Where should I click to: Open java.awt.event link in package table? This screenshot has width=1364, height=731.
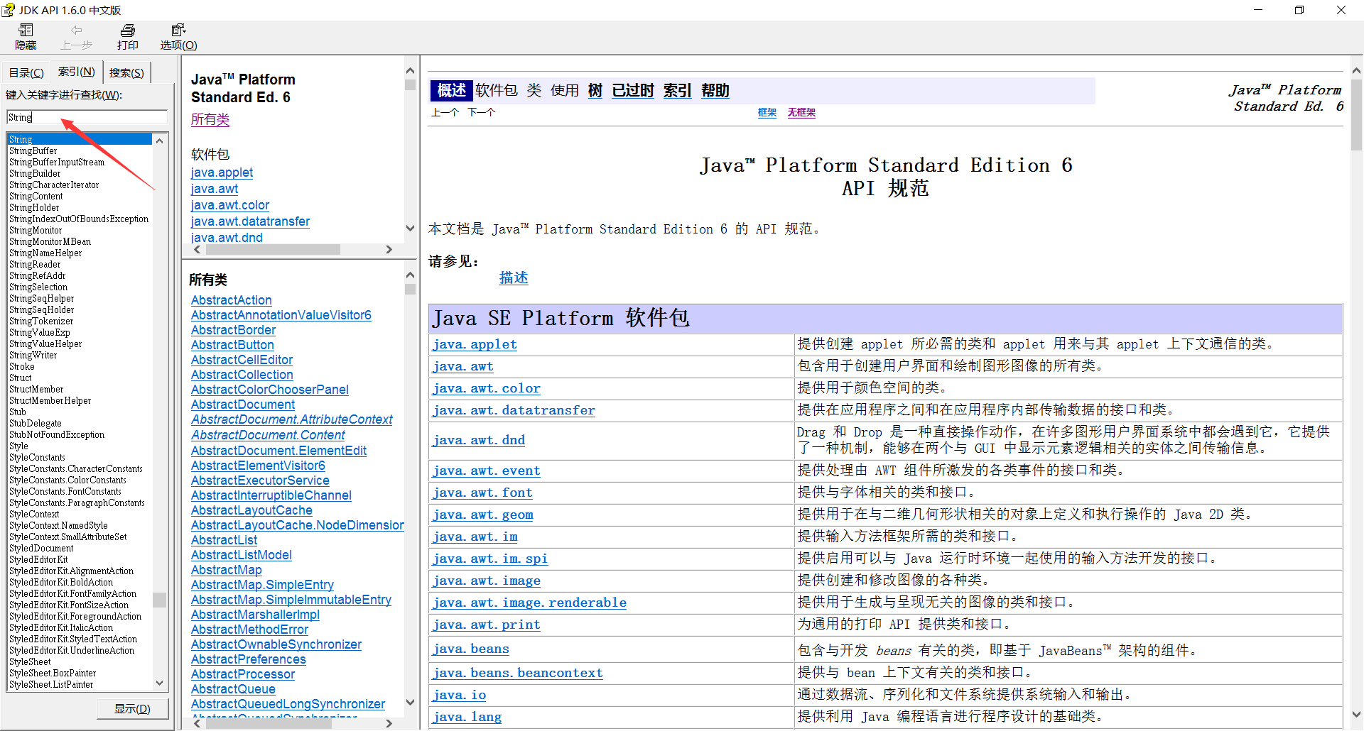pyautogui.click(x=487, y=471)
